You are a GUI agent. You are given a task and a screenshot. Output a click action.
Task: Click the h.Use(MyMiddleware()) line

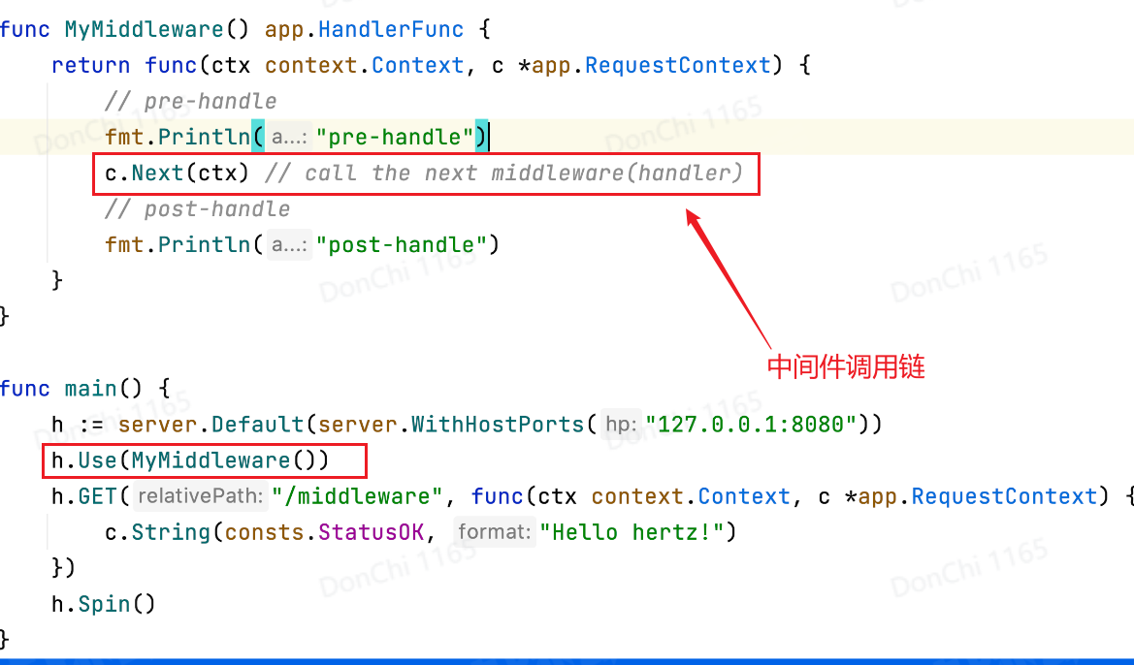pyautogui.click(x=190, y=460)
